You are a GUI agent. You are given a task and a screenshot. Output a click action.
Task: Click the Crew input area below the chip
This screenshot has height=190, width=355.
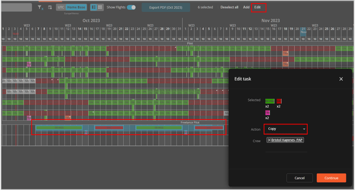click(x=286, y=148)
